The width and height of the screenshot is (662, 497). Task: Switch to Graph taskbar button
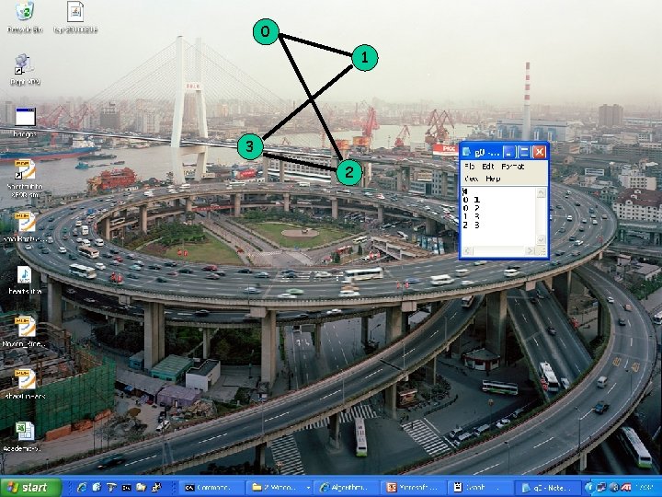[483, 488]
